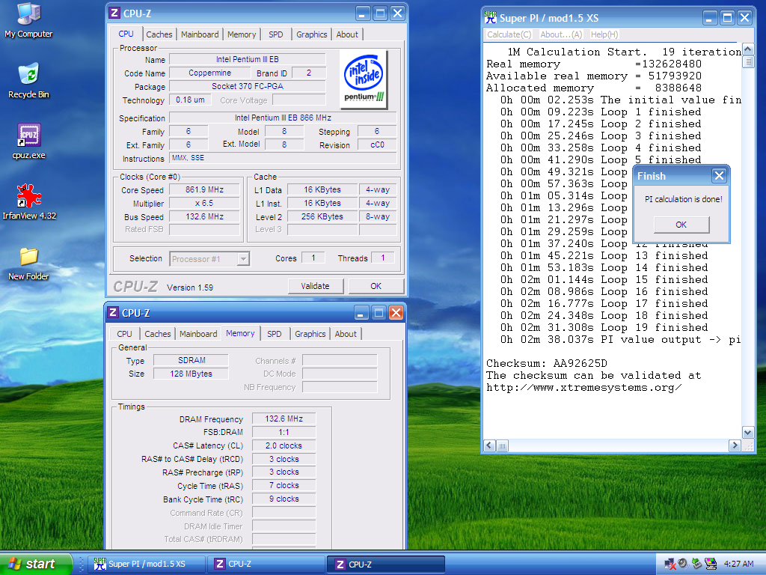Click the DRAM Frequency value in Memory tab
Viewport: 766px width, 575px height.
click(284, 419)
